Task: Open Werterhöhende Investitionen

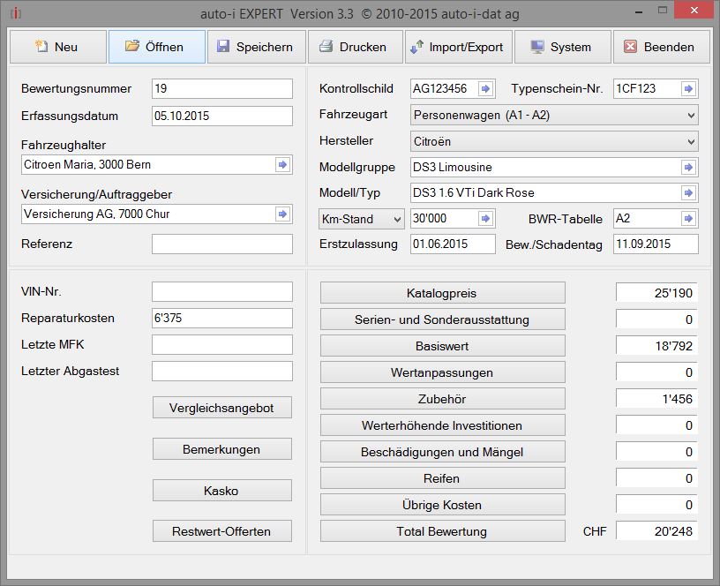Action: point(442,425)
